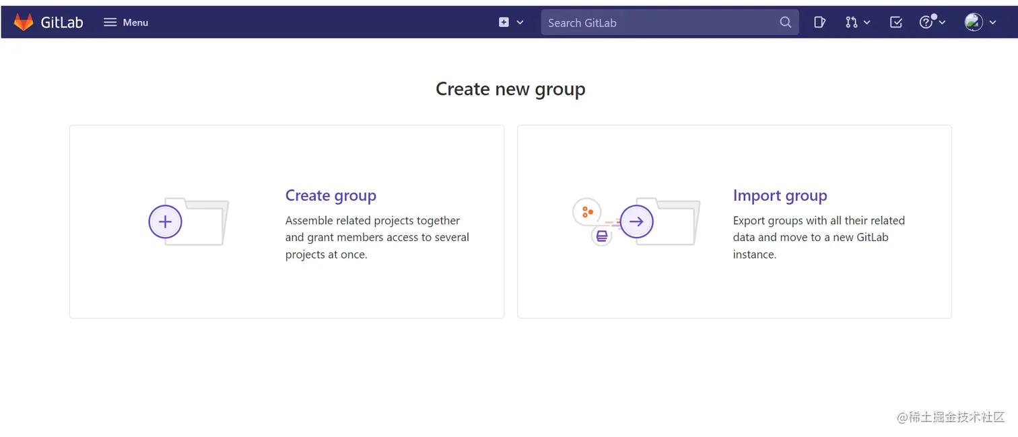Image resolution: width=1018 pixels, height=437 pixels.
Task: Click the folder arrow Import group illustration
Action: [x=636, y=222]
